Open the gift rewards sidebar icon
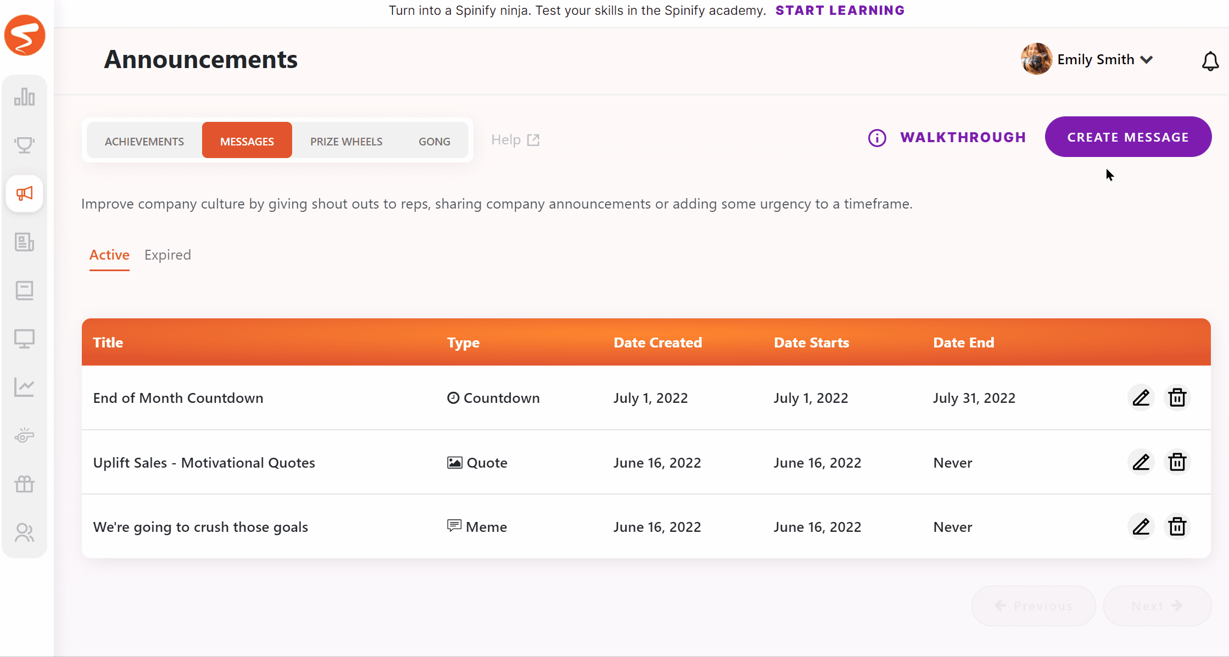The image size is (1229, 657). tap(24, 484)
